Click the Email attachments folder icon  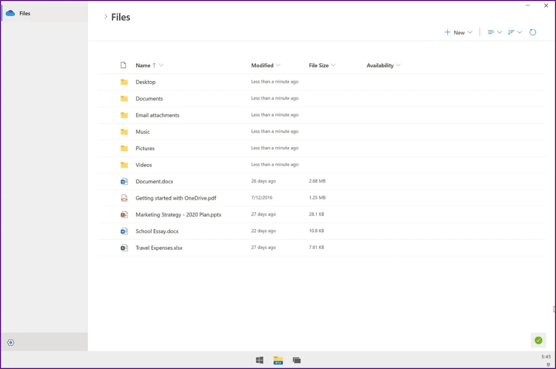coord(124,115)
